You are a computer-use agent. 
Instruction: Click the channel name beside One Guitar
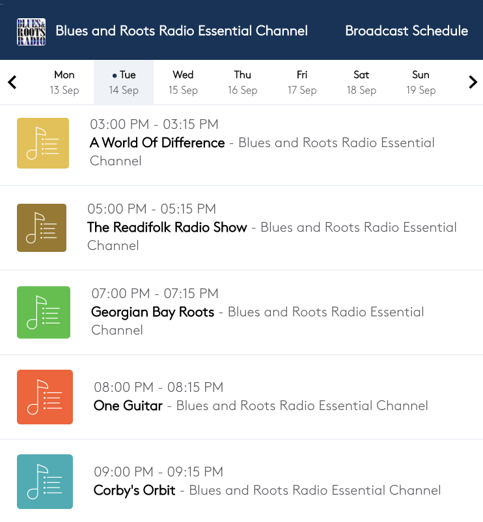302,405
